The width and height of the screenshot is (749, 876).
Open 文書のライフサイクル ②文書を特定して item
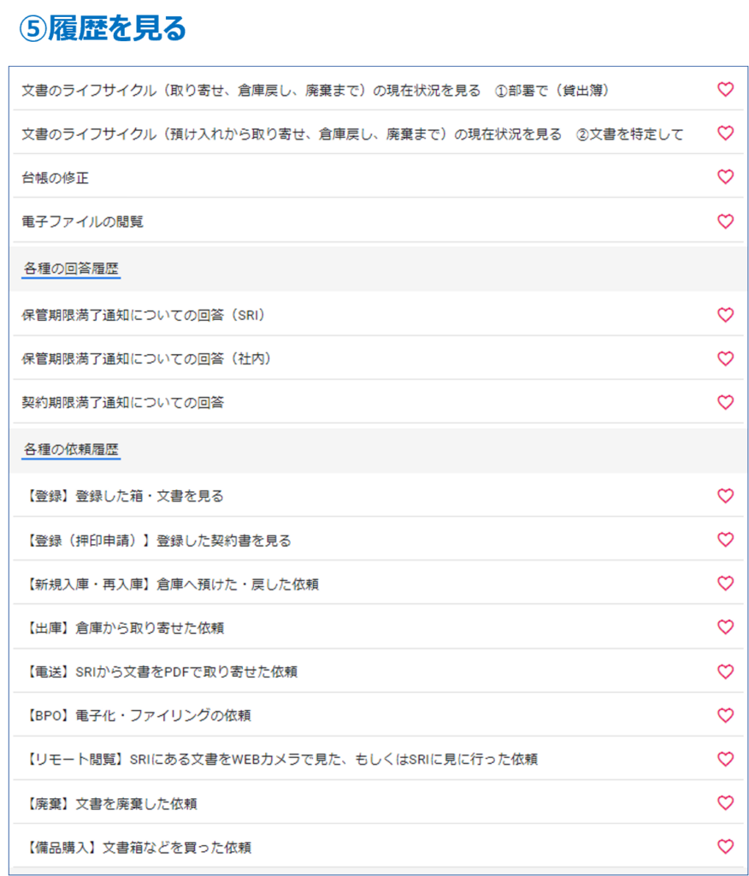point(352,133)
